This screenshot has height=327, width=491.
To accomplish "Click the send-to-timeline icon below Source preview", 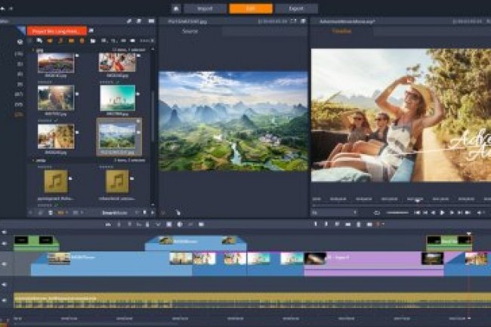I will tap(178, 213).
